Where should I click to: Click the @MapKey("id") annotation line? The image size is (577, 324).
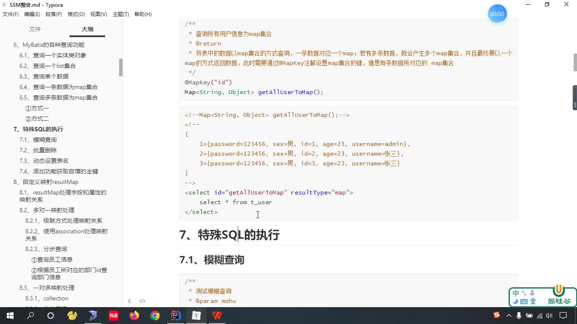208,82
